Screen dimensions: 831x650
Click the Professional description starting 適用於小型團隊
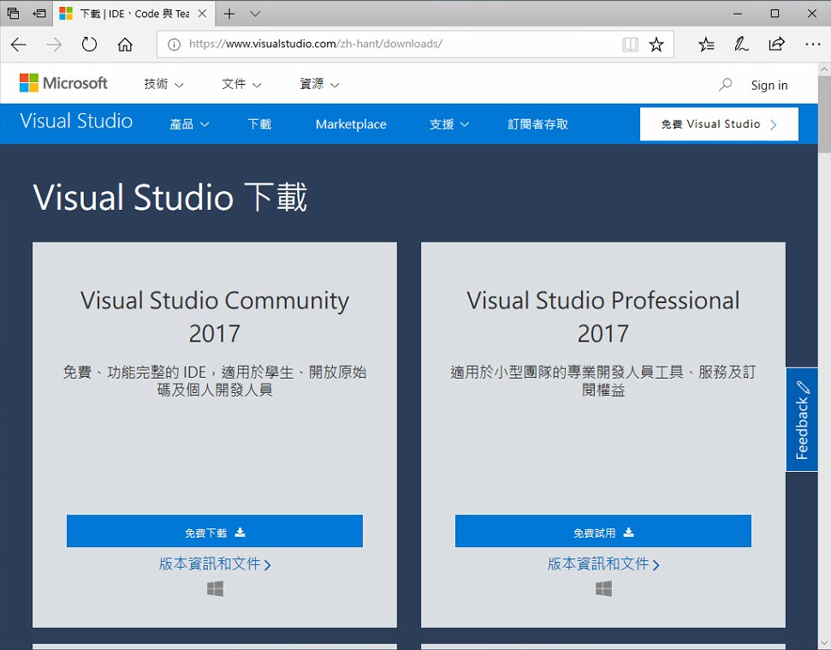pos(603,381)
